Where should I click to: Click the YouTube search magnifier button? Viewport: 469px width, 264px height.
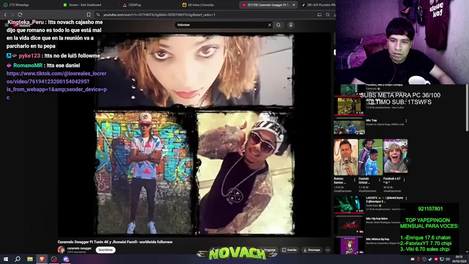(x=278, y=25)
